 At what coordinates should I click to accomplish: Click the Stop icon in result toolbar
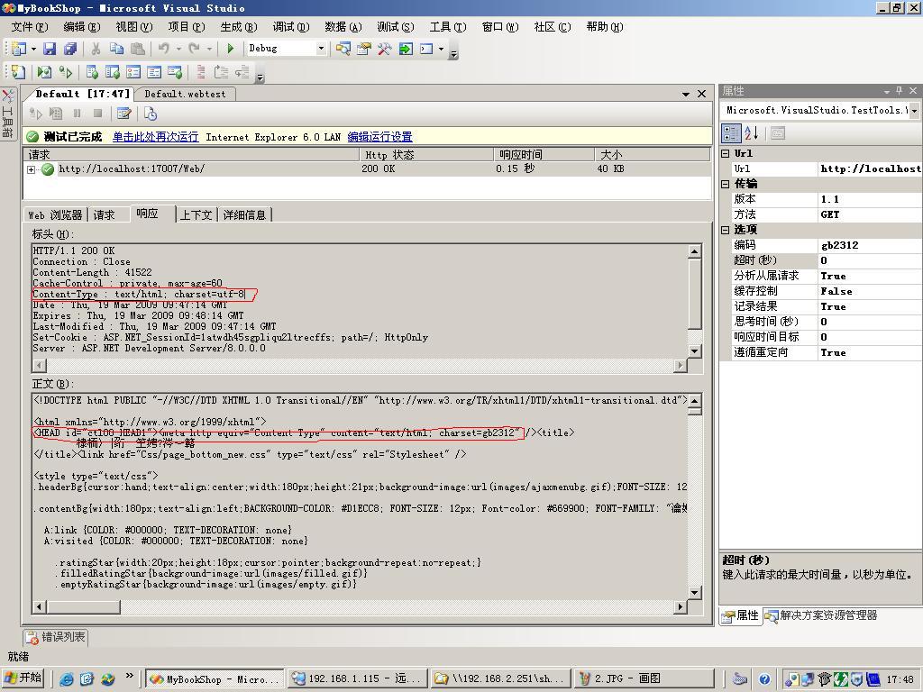pyautogui.click(x=97, y=114)
